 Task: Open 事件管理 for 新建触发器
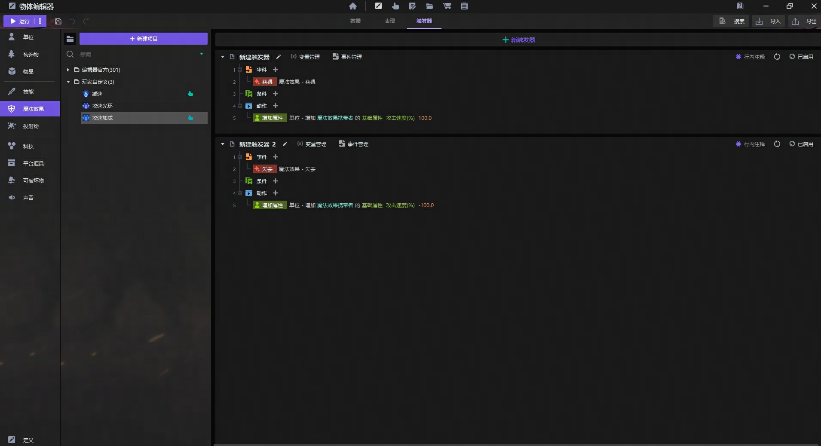(347, 57)
